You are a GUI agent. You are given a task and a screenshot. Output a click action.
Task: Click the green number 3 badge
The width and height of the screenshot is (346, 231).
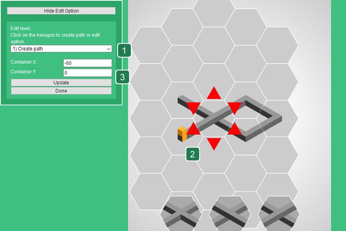123,78
